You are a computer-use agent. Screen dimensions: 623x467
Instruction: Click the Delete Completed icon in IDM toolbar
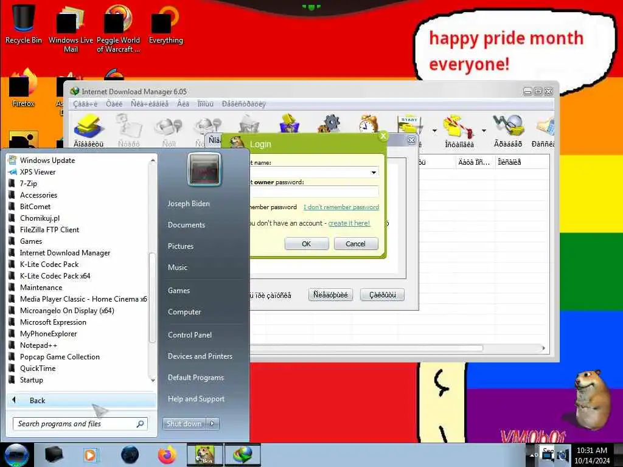290,123
